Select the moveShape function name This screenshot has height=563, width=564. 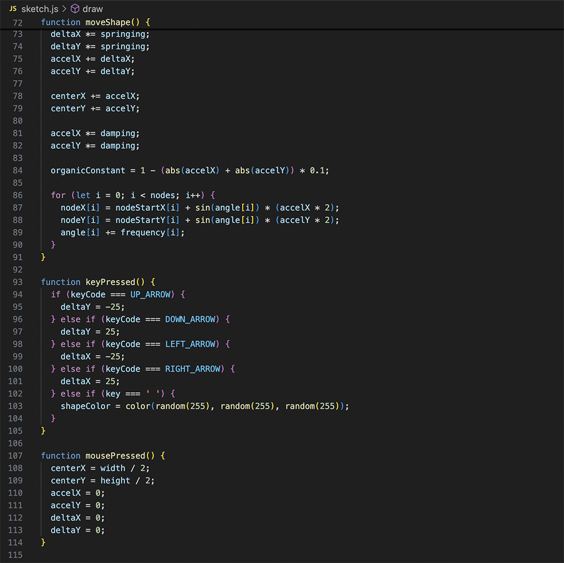108,22
